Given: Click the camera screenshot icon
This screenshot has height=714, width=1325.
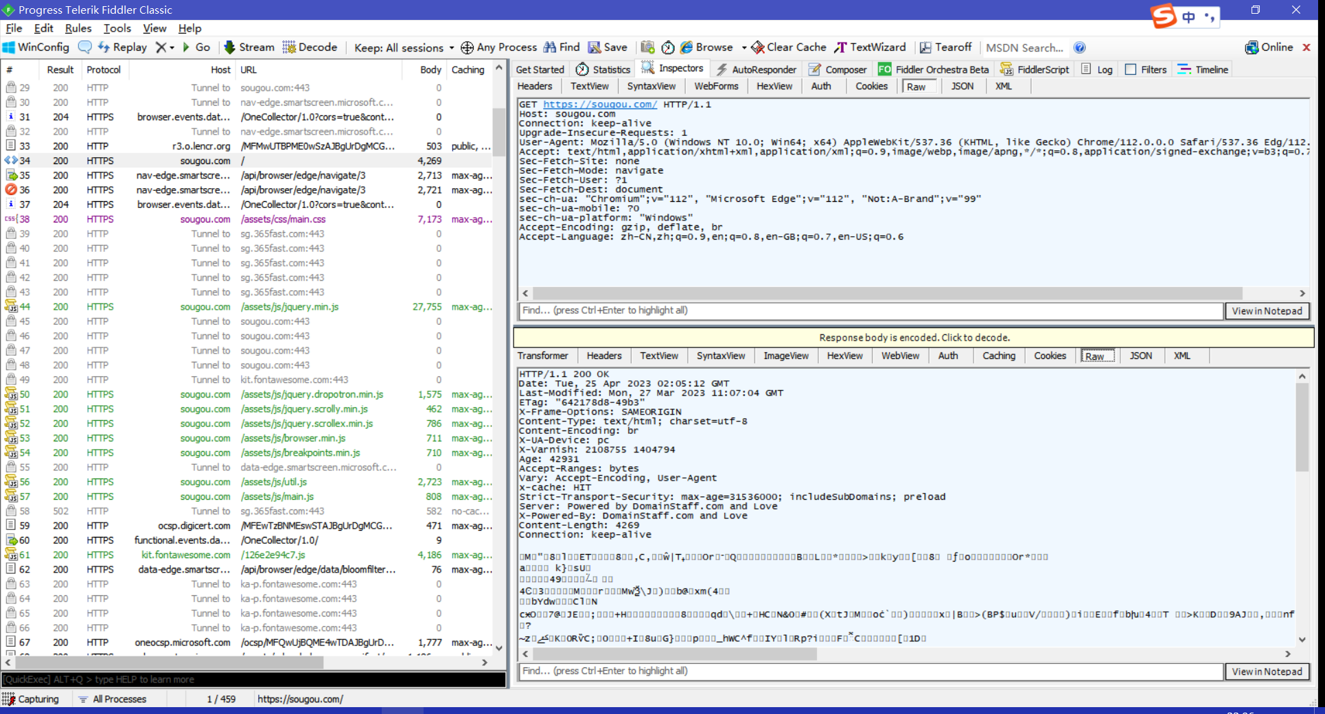Looking at the screenshot, I should pos(646,47).
